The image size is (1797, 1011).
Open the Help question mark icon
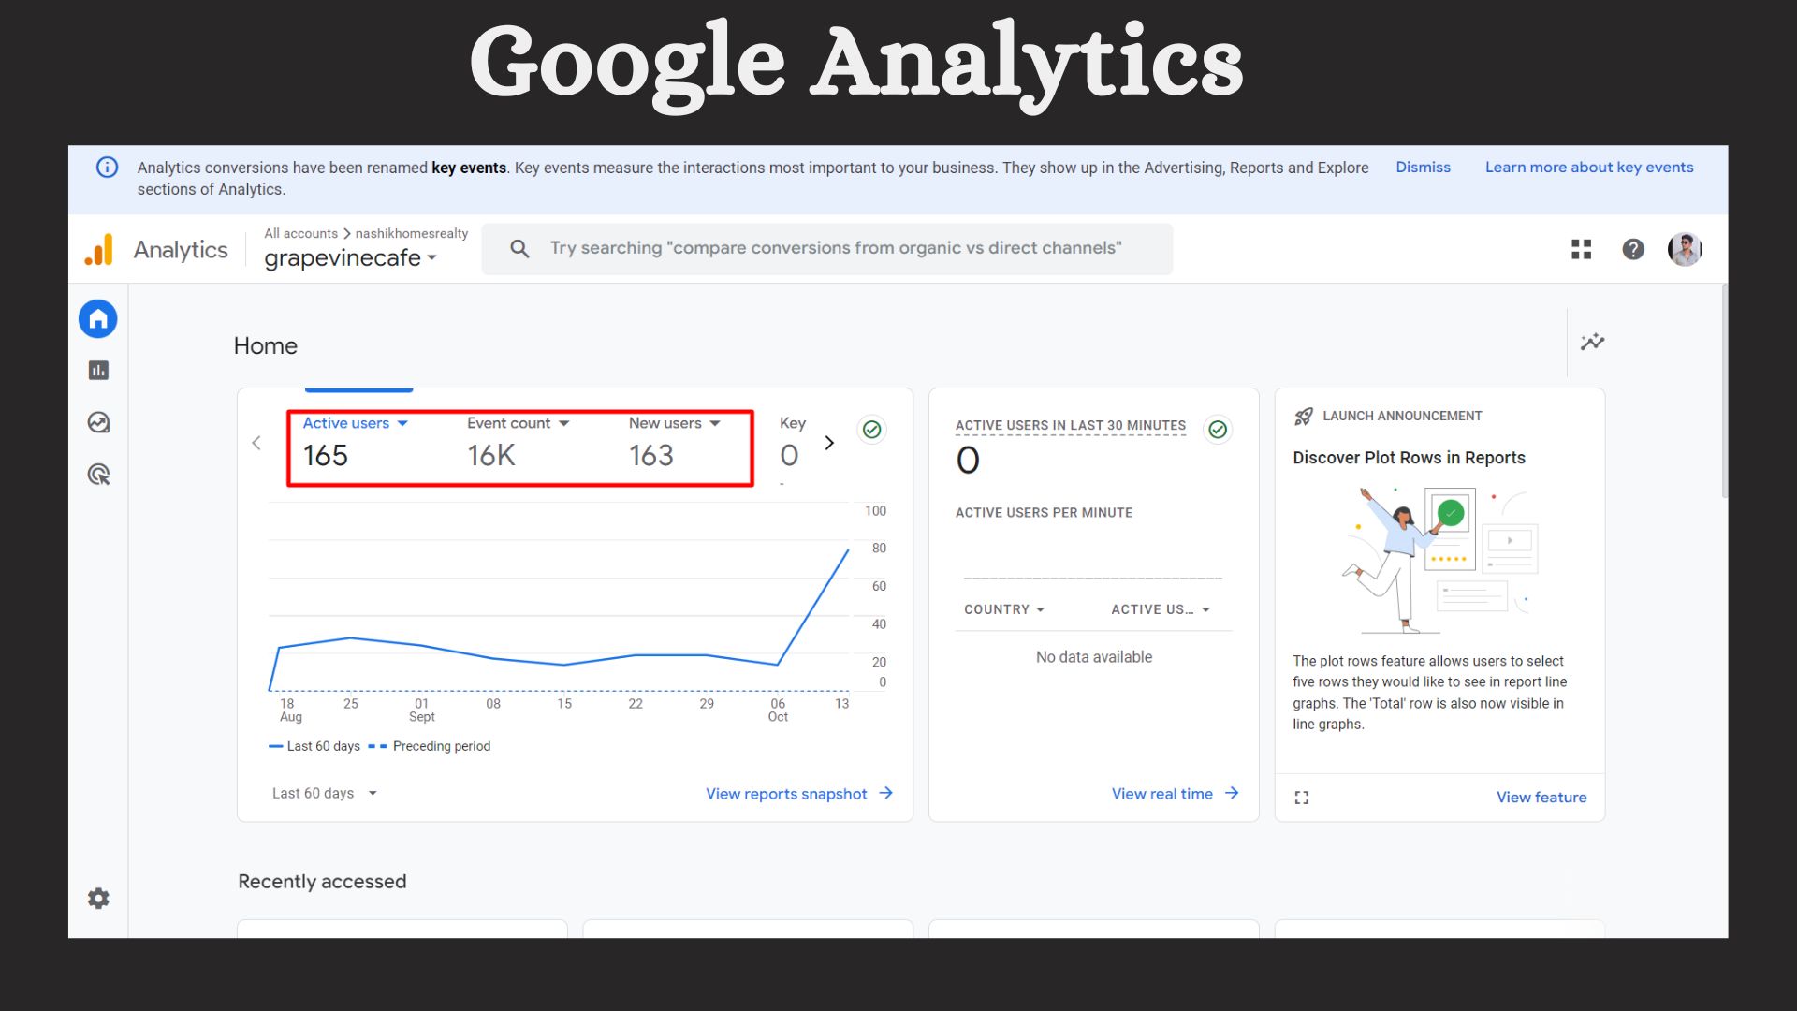1633,249
